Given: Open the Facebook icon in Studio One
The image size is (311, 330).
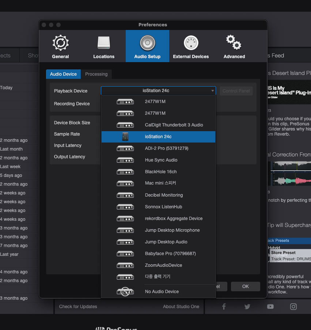Looking at the screenshot, I should tap(224, 306).
